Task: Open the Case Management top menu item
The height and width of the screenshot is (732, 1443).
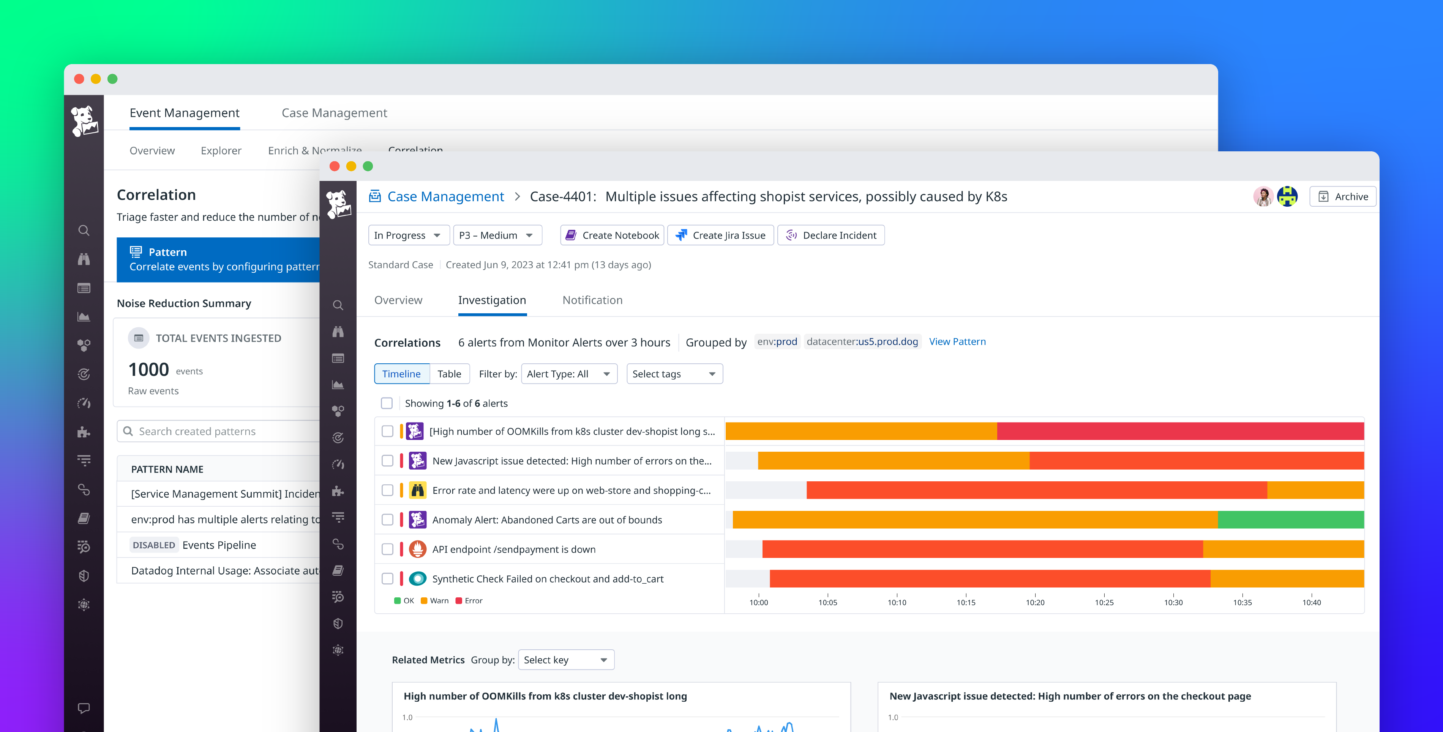Action: (335, 113)
